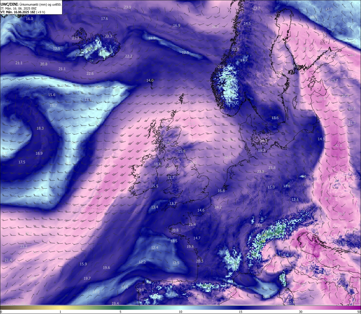Click the 25.9 value in the Irish Sea
Viewport: 361px width, 314px height.
tap(170, 169)
